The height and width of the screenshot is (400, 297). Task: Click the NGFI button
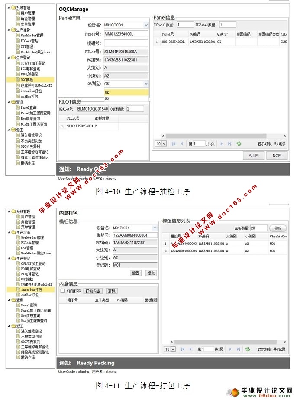[277, 156]
